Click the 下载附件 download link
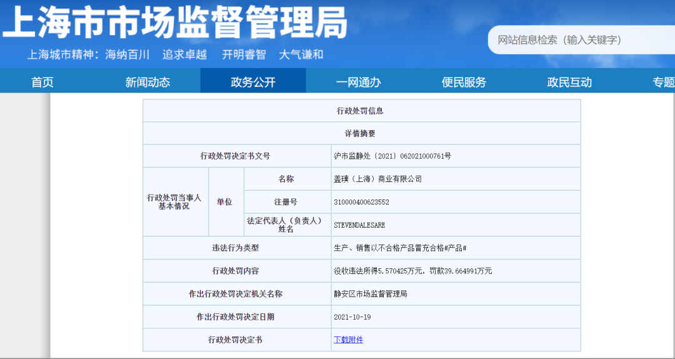Screen dimensions: 675x359 [348, 340]
